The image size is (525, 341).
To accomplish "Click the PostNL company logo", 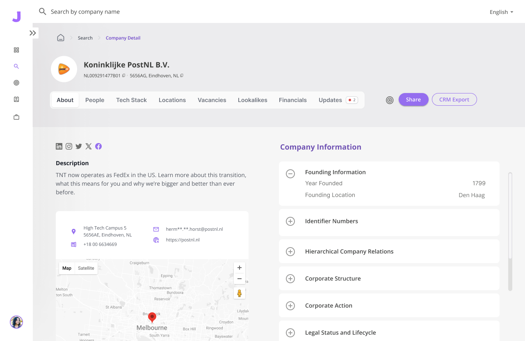I will point(64,69).
